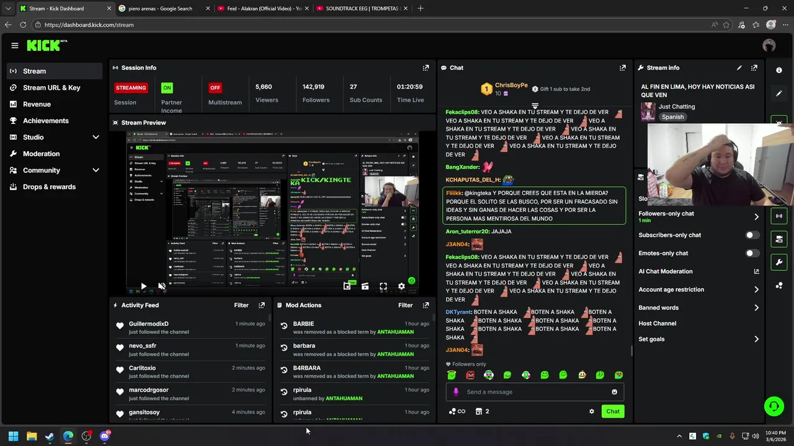Toggle Multistream OFF badge

215,87
